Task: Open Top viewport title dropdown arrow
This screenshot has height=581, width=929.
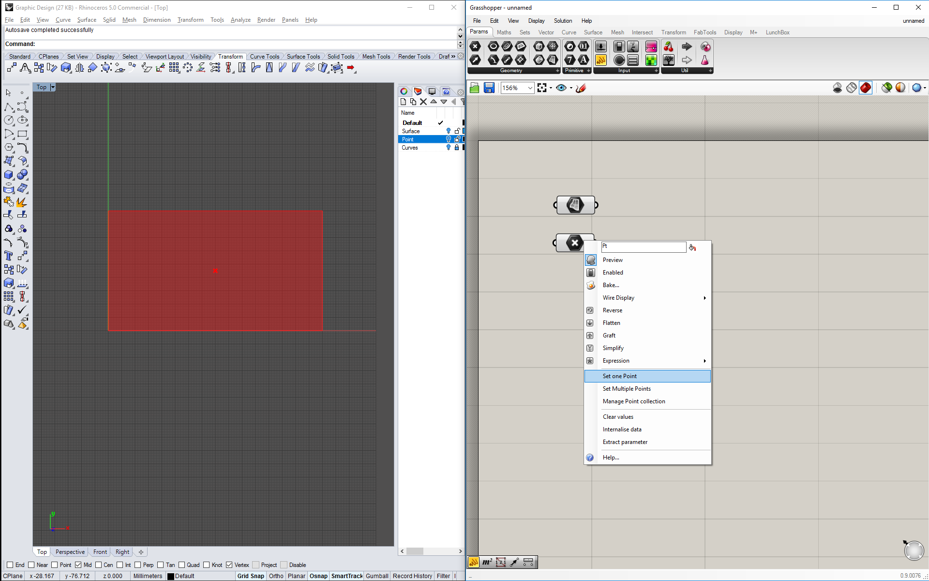Action: [x=53, y=87]
